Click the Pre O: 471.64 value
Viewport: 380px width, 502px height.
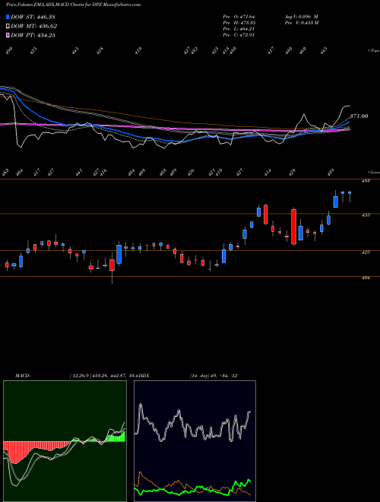tap(239, 17)
